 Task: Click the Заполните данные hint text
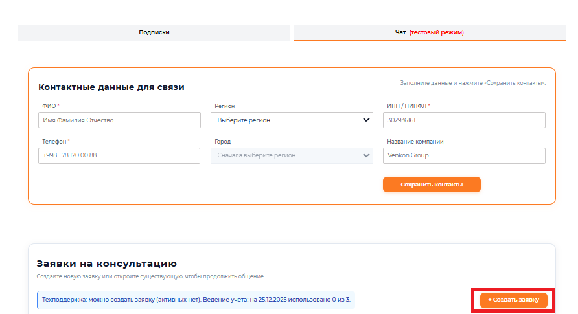click(x=472, y=84)
